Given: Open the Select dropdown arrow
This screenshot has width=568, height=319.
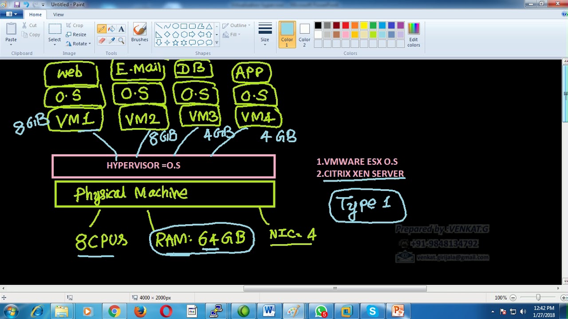Looking at the screenshot, I should 55,45.
